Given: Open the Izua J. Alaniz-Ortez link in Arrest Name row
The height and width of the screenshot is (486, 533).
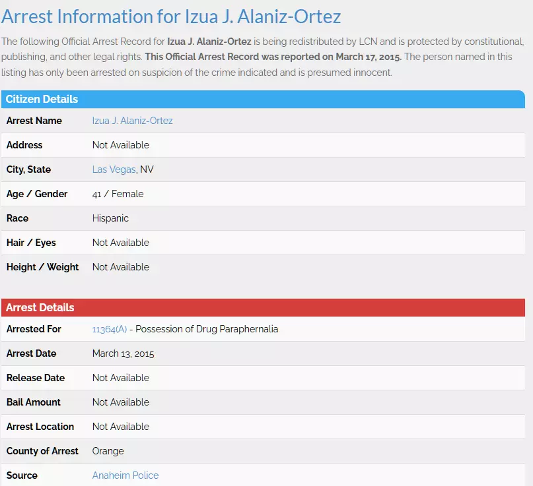Looking at the screenshot, I should pyautogui.click(x=132, y=121).
